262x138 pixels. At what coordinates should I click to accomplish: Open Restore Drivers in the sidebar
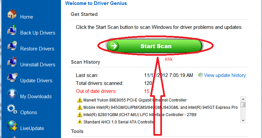tap(37, 49)
